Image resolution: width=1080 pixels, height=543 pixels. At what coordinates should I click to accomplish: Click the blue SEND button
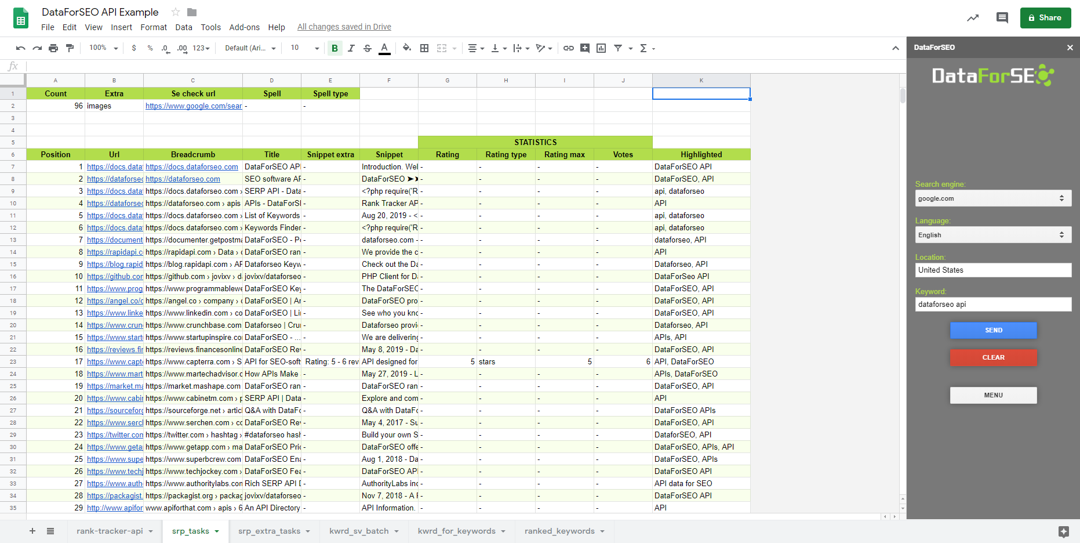(x=993, y=330)
